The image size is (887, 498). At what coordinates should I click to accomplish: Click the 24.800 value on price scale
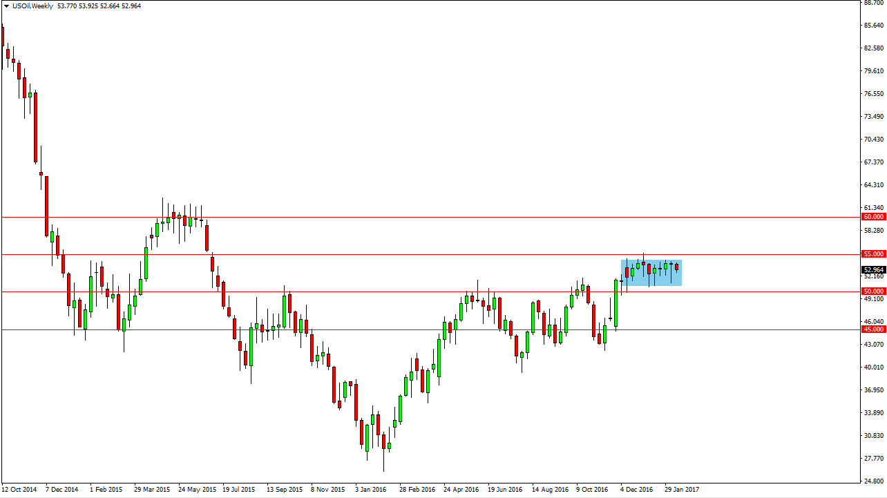click(873, 481)
